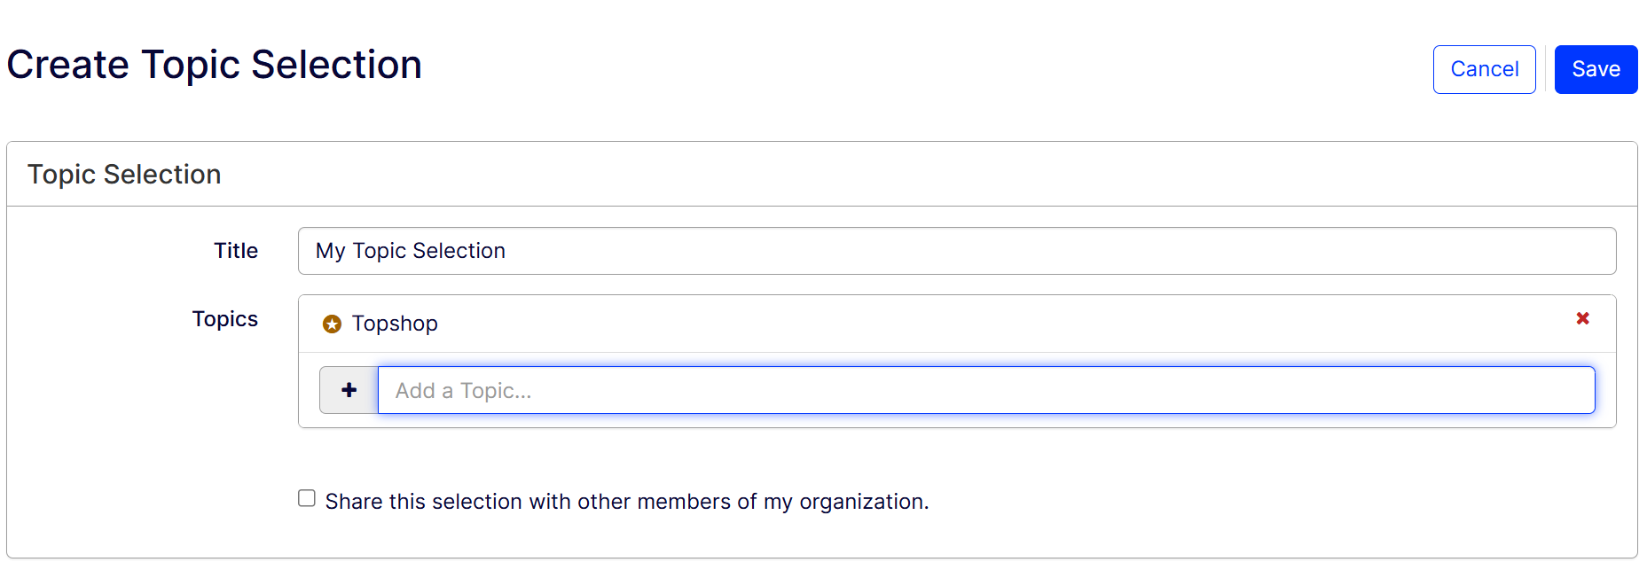The height and width of the screenshot is (570, 1647).
Task: Enable sharing selection with organization checkbox
Action: tap(307, 498)
